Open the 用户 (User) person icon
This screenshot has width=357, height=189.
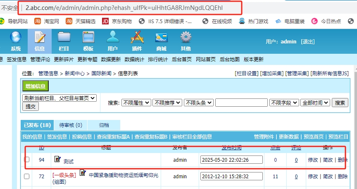pyautogui.click(x=112, y=38)
